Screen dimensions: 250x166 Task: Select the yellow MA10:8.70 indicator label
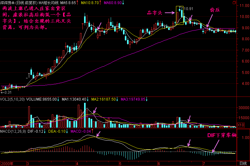tap(90, 3)
